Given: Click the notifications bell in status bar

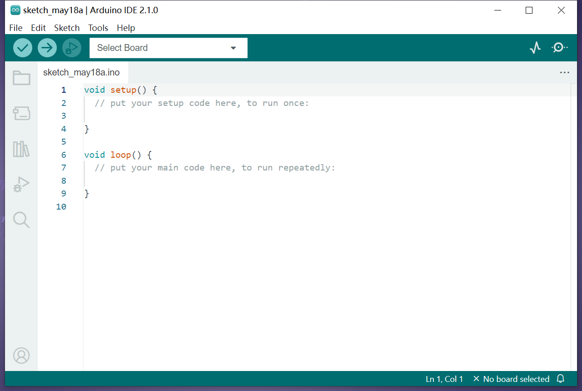Looking at the screenshot, I should pyautogui.click(x=560, y=379).
